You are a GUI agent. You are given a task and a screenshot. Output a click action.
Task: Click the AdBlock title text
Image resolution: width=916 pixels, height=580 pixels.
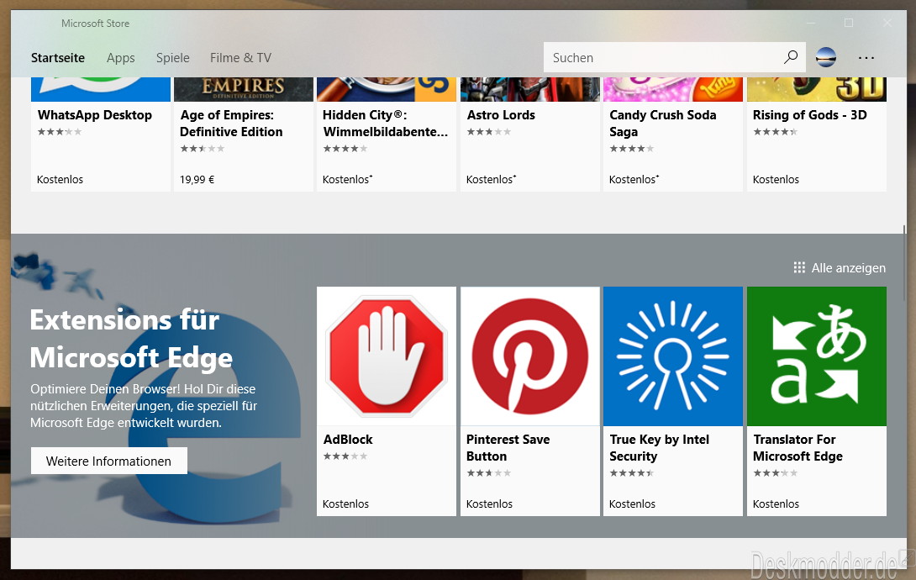[348, 440]
